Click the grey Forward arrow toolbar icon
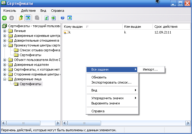The image size is (192, 134). [x=12, y=18]
